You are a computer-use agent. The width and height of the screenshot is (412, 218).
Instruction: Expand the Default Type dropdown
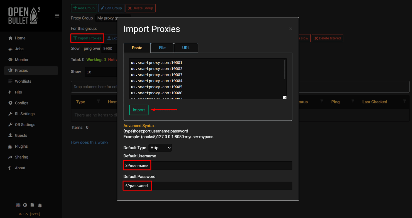[160, 148]
